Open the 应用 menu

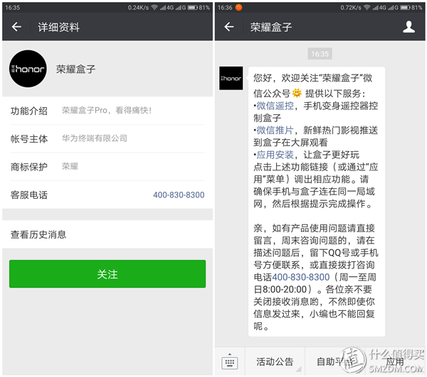394,361
